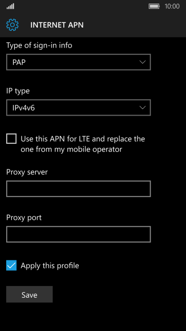Click the Proxy server label

click(x=27, y=172)
